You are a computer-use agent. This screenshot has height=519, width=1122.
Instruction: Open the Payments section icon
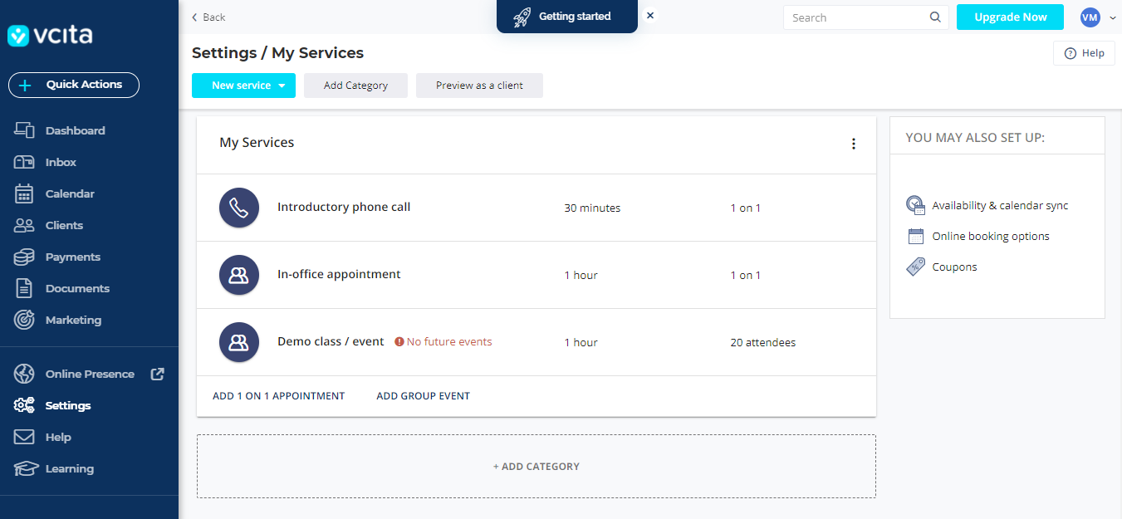pyautogui.click(x=23, y=256)
